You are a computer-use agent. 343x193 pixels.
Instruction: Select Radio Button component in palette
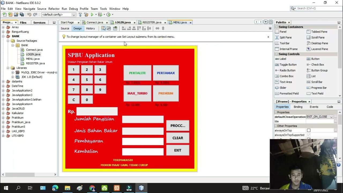click(x=285, y=70)
